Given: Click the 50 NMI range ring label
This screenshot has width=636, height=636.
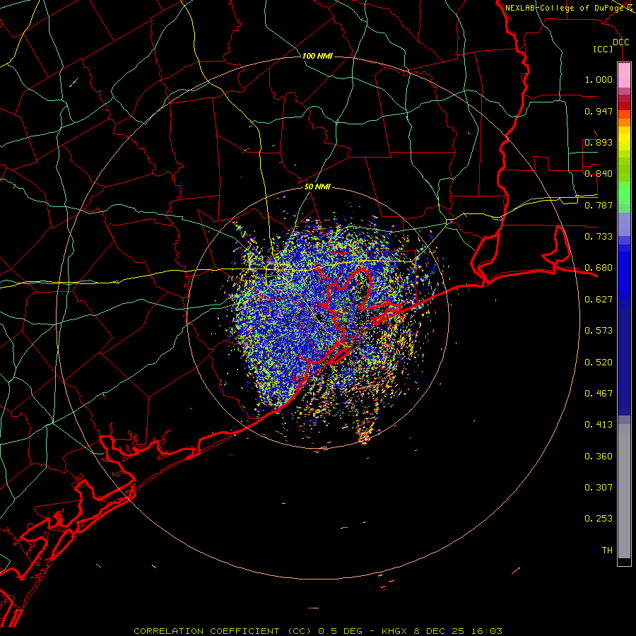Looking at the screenshot, I should coord(317,187).
